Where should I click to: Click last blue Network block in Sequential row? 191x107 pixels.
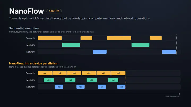coord(169,52)
